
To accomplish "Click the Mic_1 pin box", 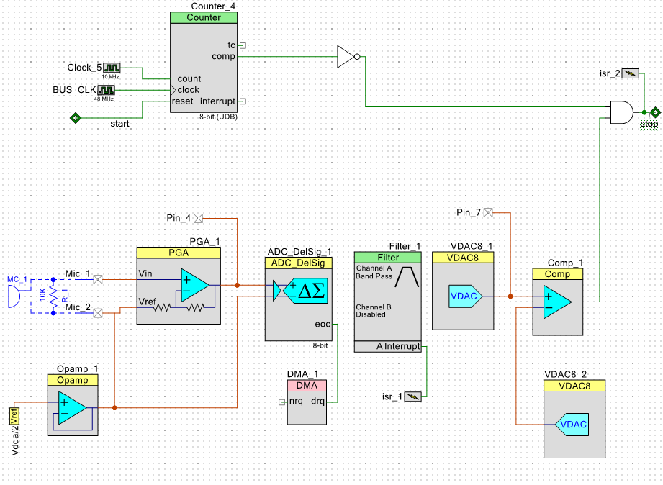I will 98,279.
